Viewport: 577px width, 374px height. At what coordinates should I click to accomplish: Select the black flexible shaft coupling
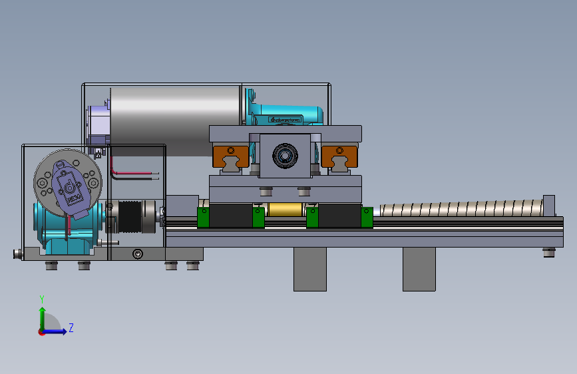pos(130,217)
